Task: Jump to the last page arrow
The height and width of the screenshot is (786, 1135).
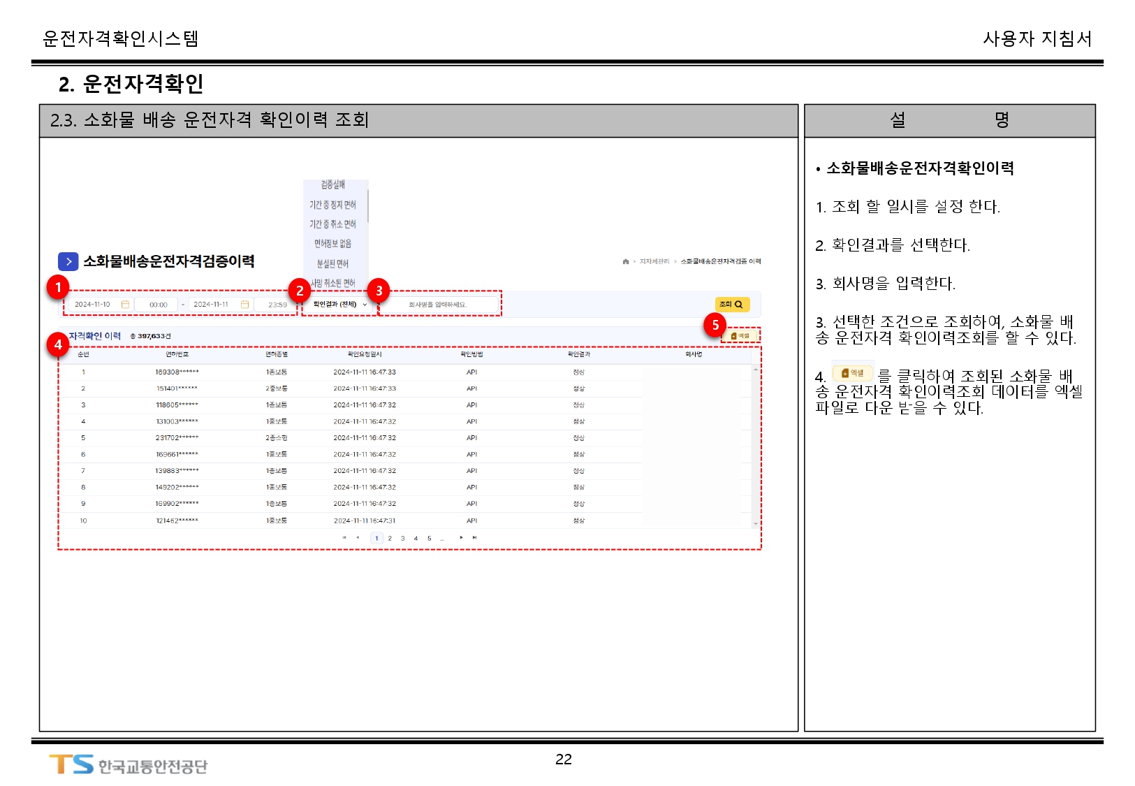Action: [x=474, y=538]
